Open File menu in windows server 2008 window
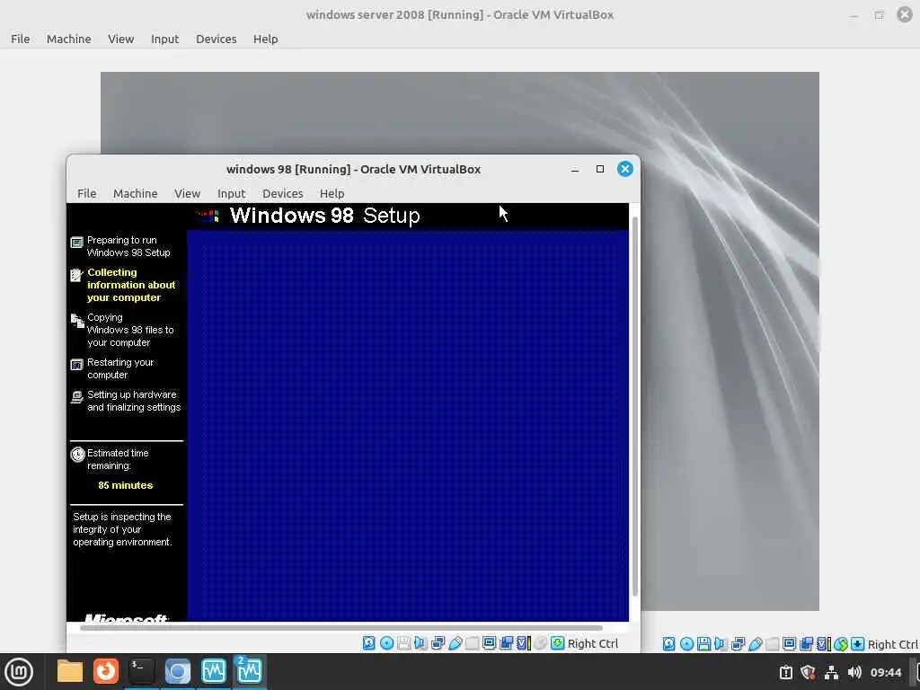This screenshot has height=690, width=920. coord(20,39)
